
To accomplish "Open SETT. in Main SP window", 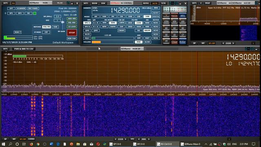I will 5,49.
